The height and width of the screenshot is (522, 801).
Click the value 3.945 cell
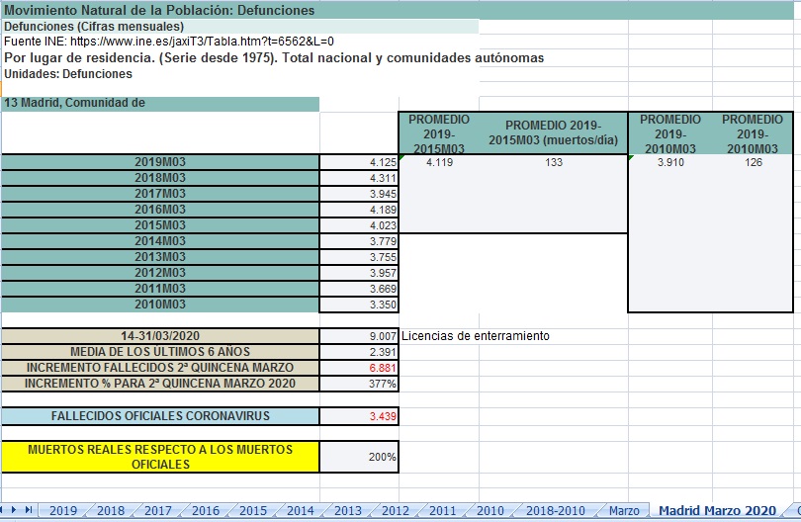pyautogui.click(x=359, y=194)
